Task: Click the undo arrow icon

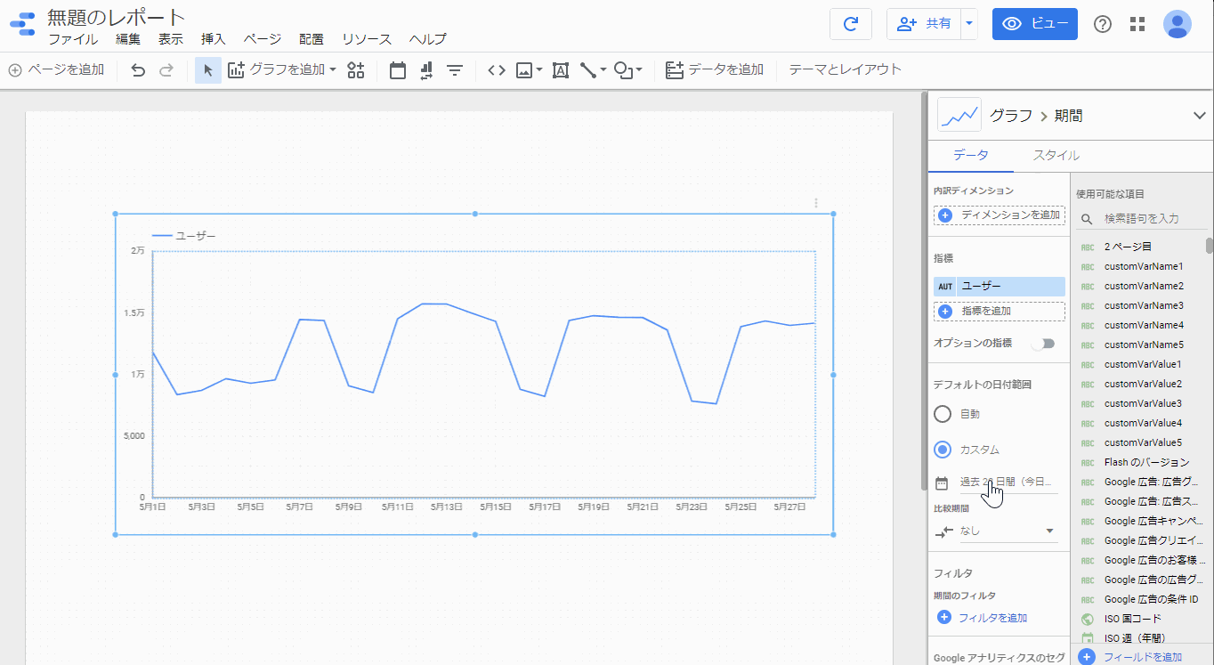Action: 138,69
